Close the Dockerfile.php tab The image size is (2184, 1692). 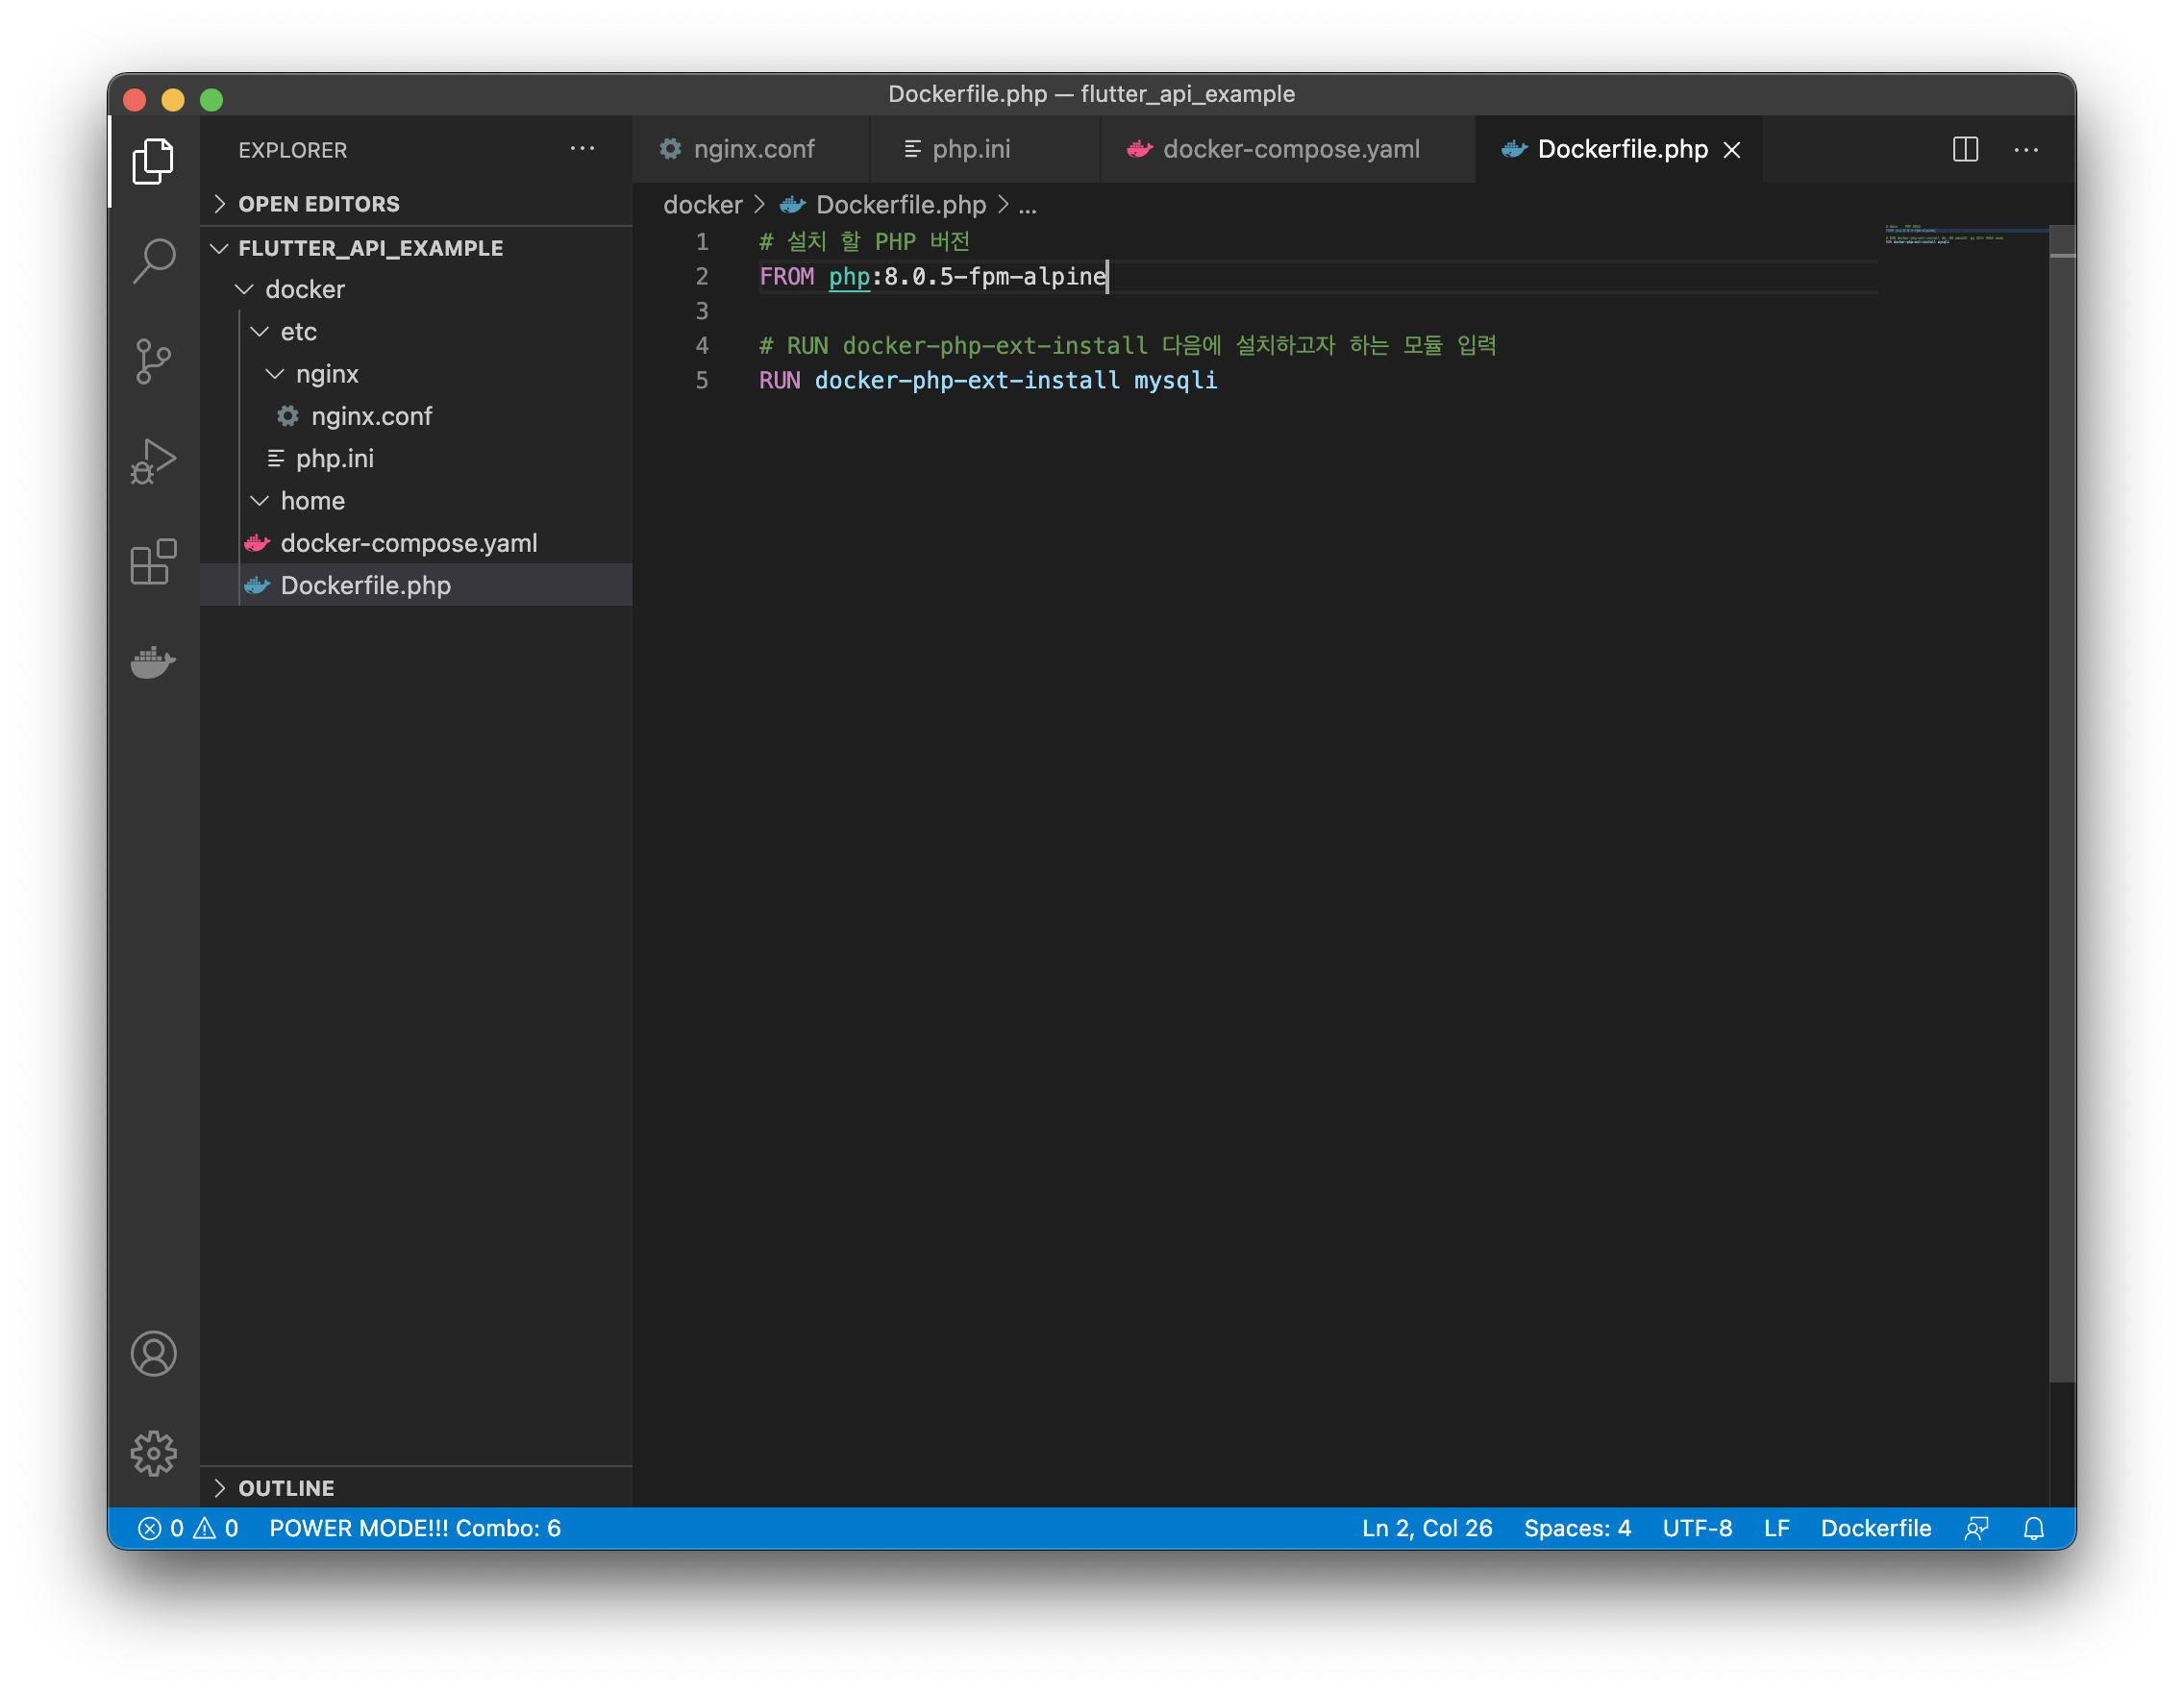pyautogui.click(x=1732, y=150)
